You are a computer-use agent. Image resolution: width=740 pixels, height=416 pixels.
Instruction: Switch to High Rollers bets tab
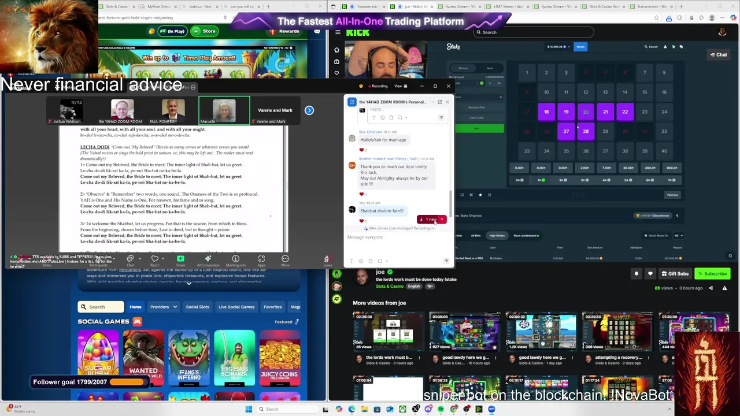[x=497, y=236]
